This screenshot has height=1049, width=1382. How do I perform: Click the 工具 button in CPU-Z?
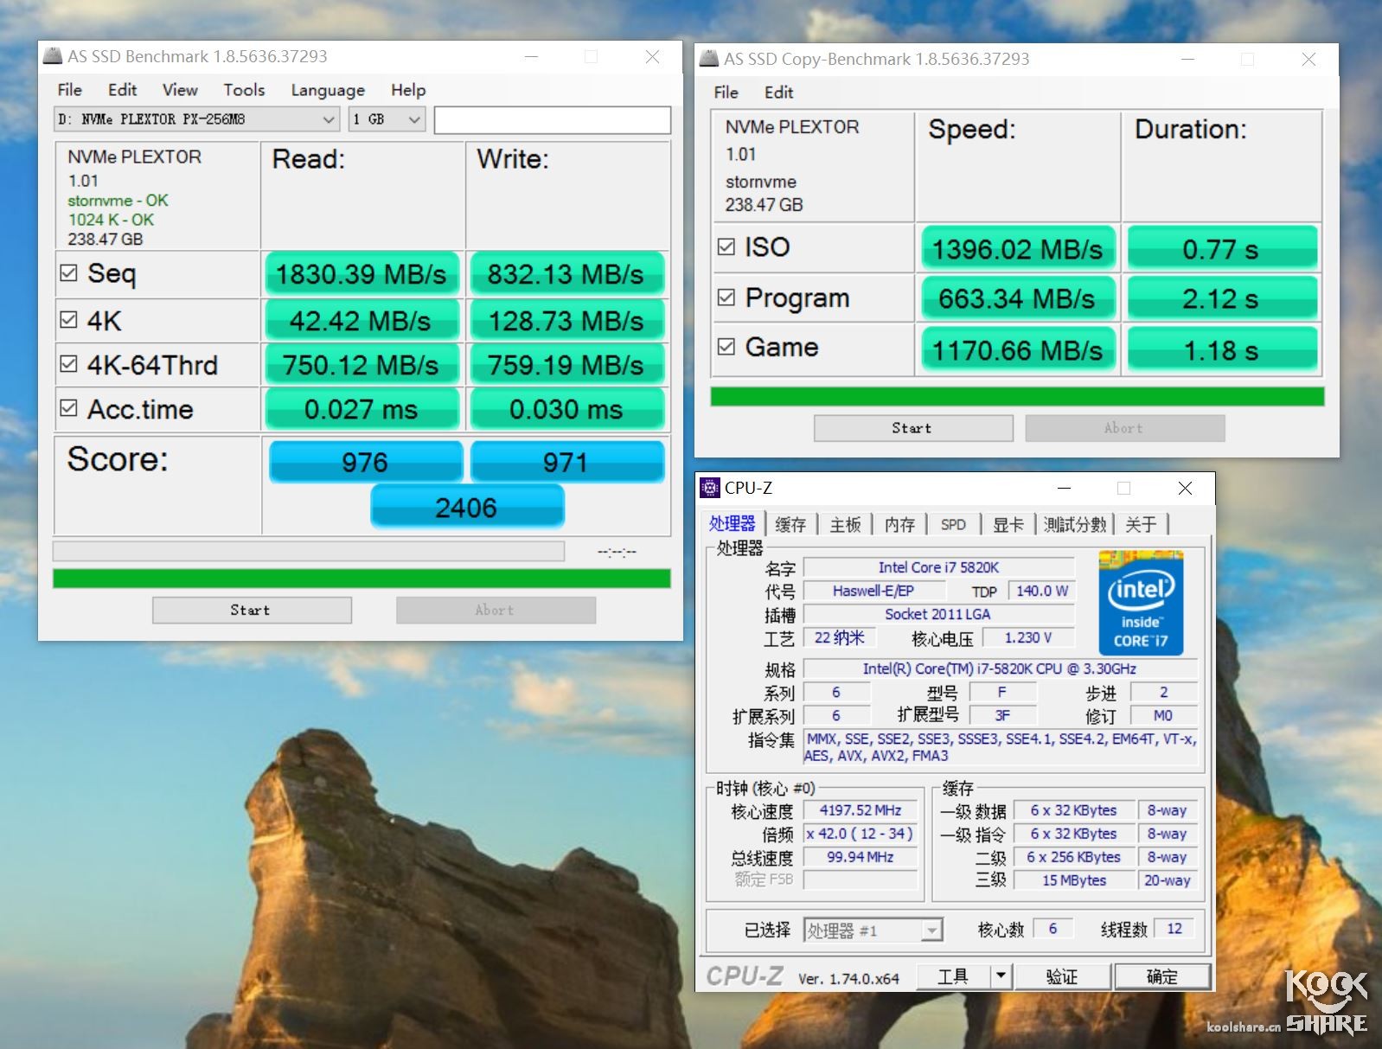pos(953,976)
